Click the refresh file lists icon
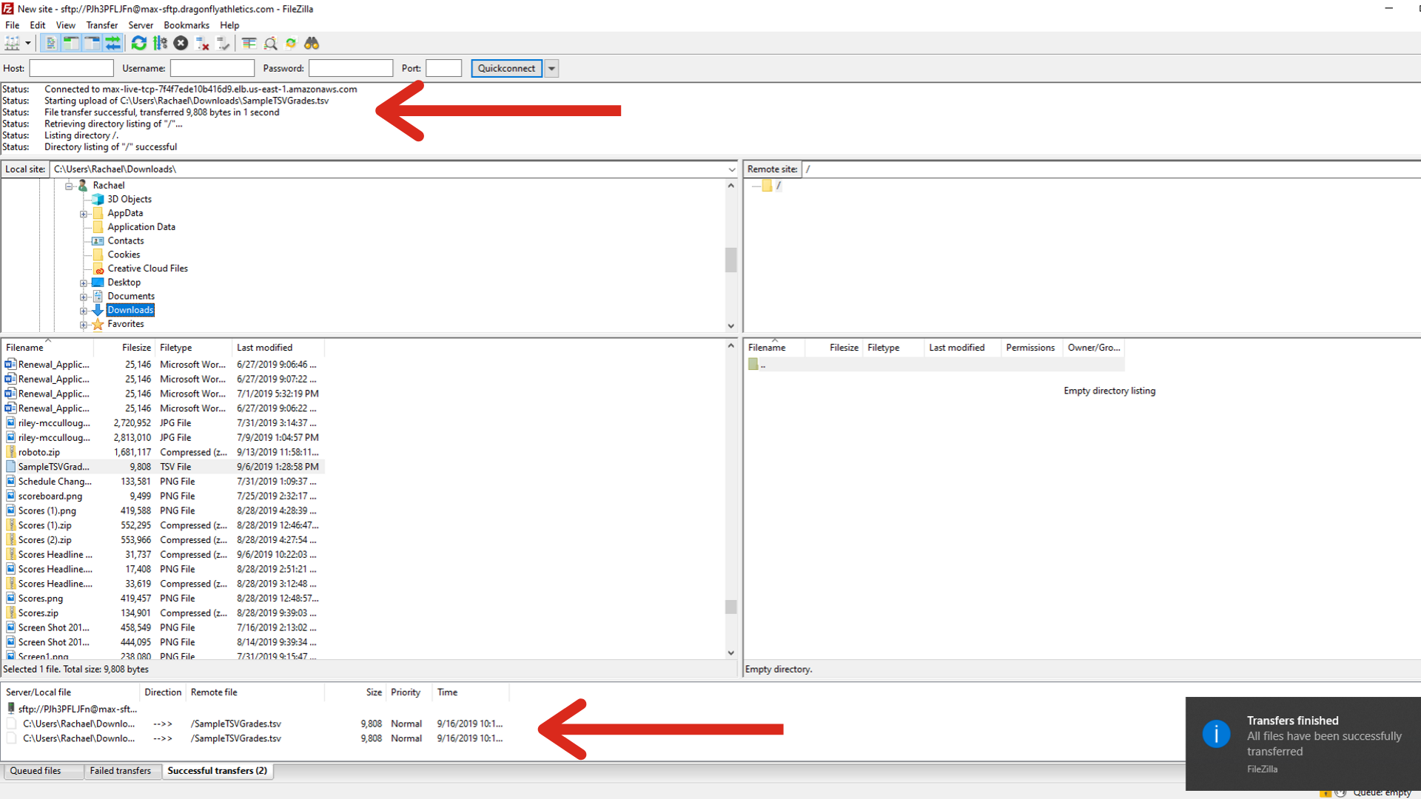This screenshot has height=799, width=1421. [x=138, y=44]
